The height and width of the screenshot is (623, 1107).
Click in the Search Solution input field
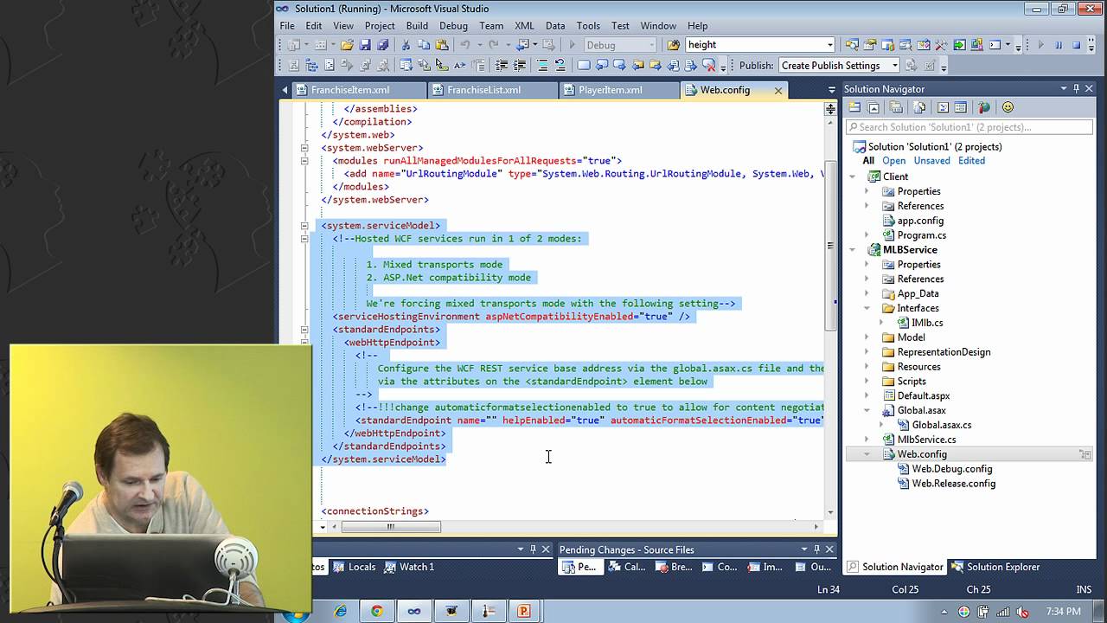coord(969,127)
